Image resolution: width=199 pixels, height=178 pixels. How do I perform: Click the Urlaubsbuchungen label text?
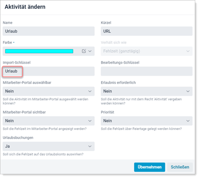(x=18, y=138)
